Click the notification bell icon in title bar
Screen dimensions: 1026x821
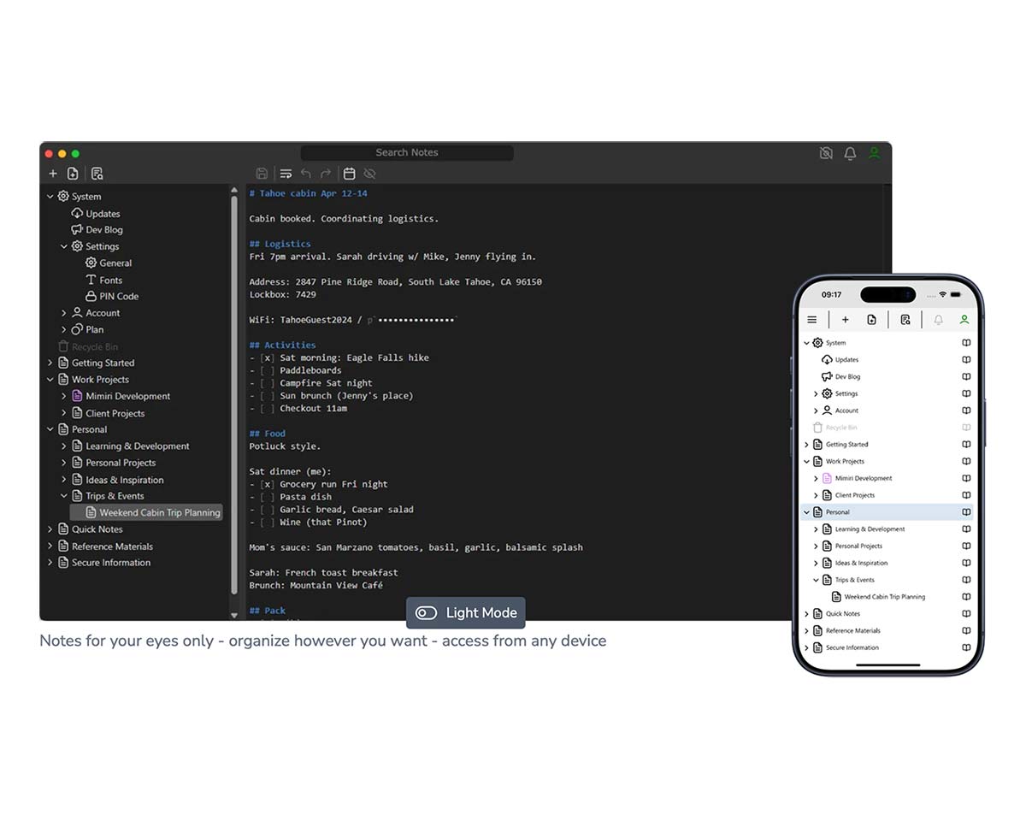(x=850, y=153)
